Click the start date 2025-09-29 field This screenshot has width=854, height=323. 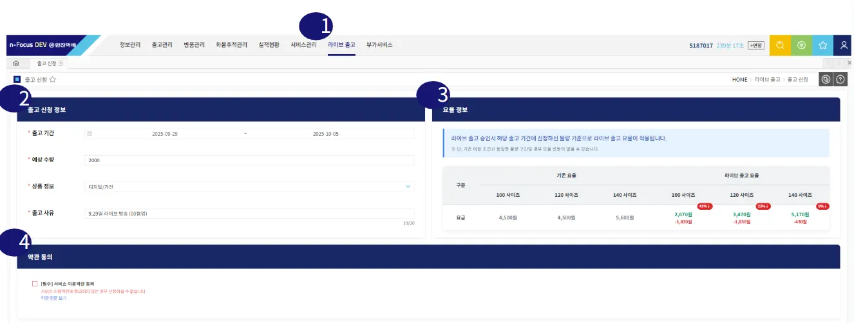point(165,134)
